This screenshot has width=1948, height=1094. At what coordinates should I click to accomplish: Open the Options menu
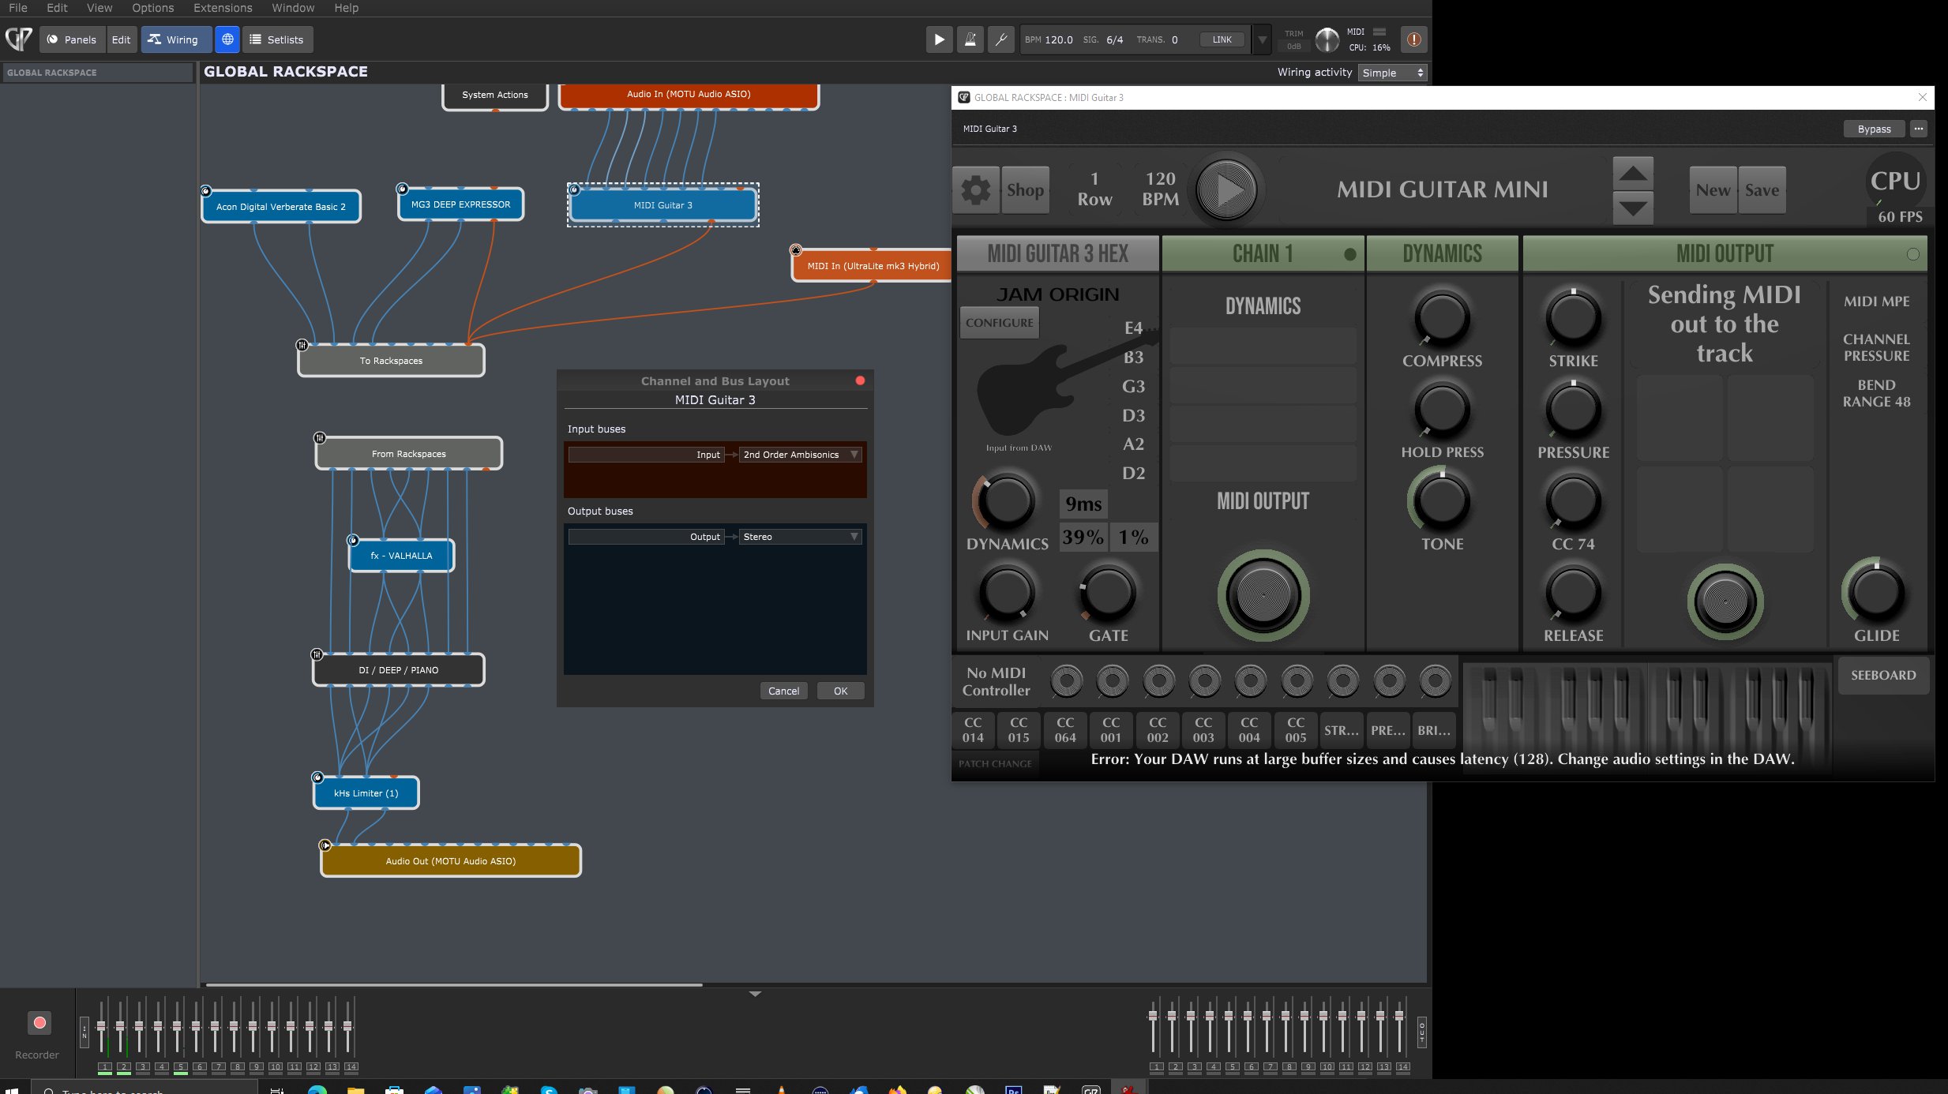152,8
